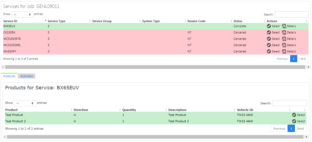Click the Service ID cell BX65EUV
This screenshot has width=312, height=142.
click(x=9, y=26)
